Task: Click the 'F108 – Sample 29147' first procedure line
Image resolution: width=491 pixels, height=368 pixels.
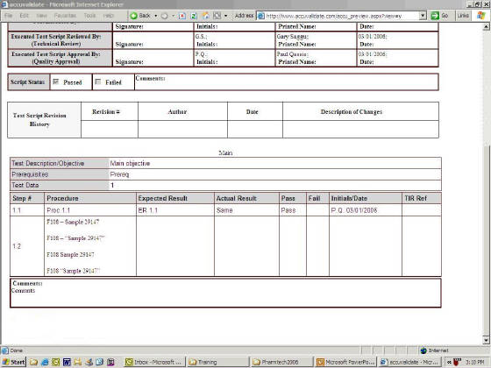Action: [73, 222]
